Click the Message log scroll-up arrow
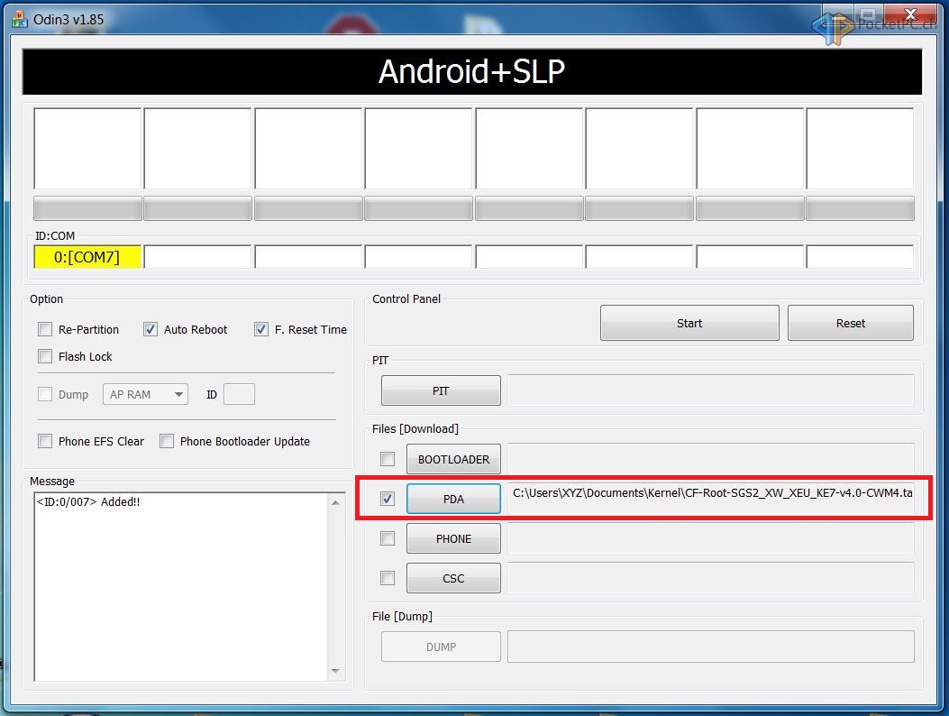Screen dimensions: 949x716 pos(335,502)
